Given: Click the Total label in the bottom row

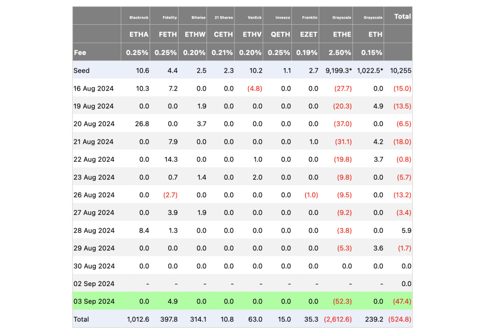Looking at the screenshot, I should pyautogui.click(x=81, y=319).
